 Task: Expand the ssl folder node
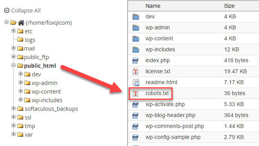[14, 117]
